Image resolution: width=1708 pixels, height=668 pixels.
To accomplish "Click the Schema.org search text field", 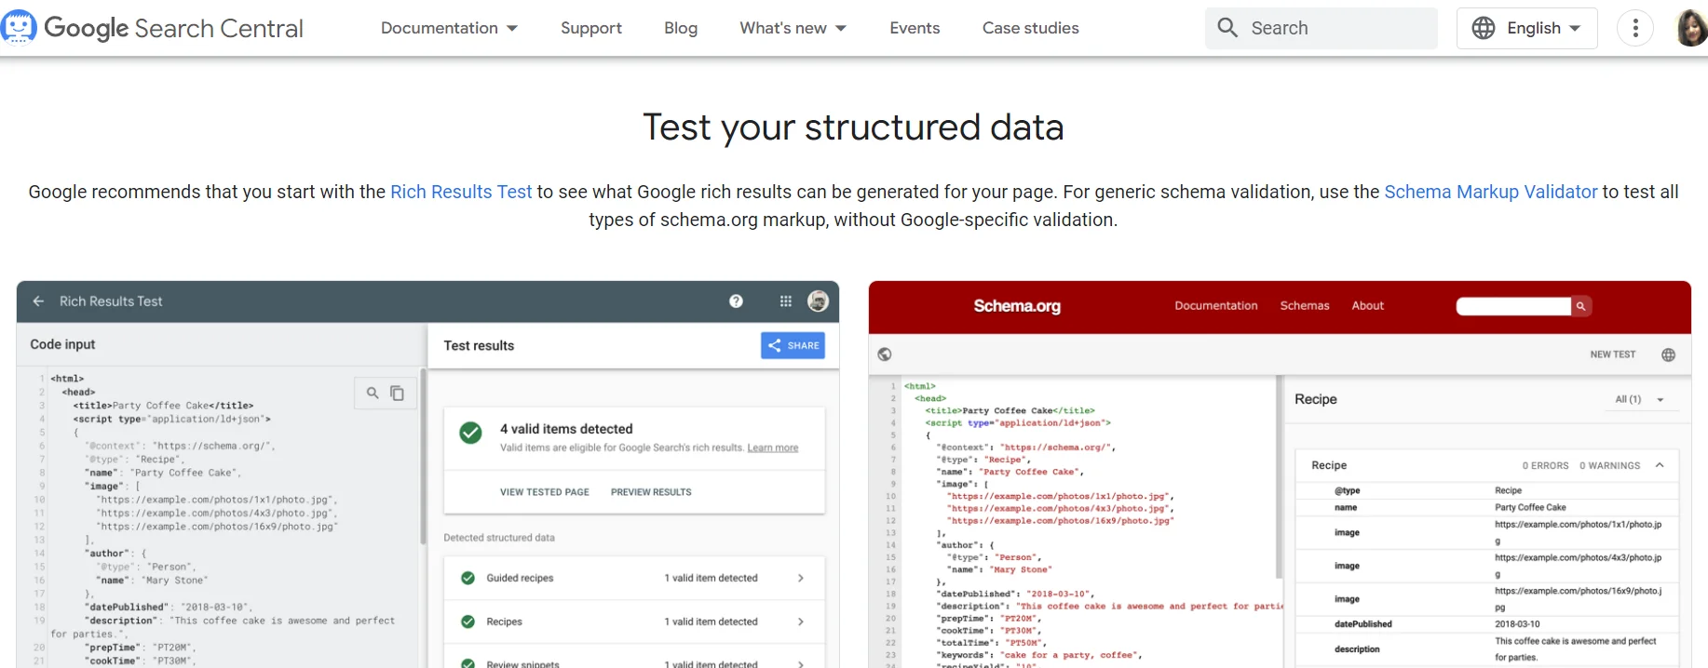I will tap(1513, 306).
